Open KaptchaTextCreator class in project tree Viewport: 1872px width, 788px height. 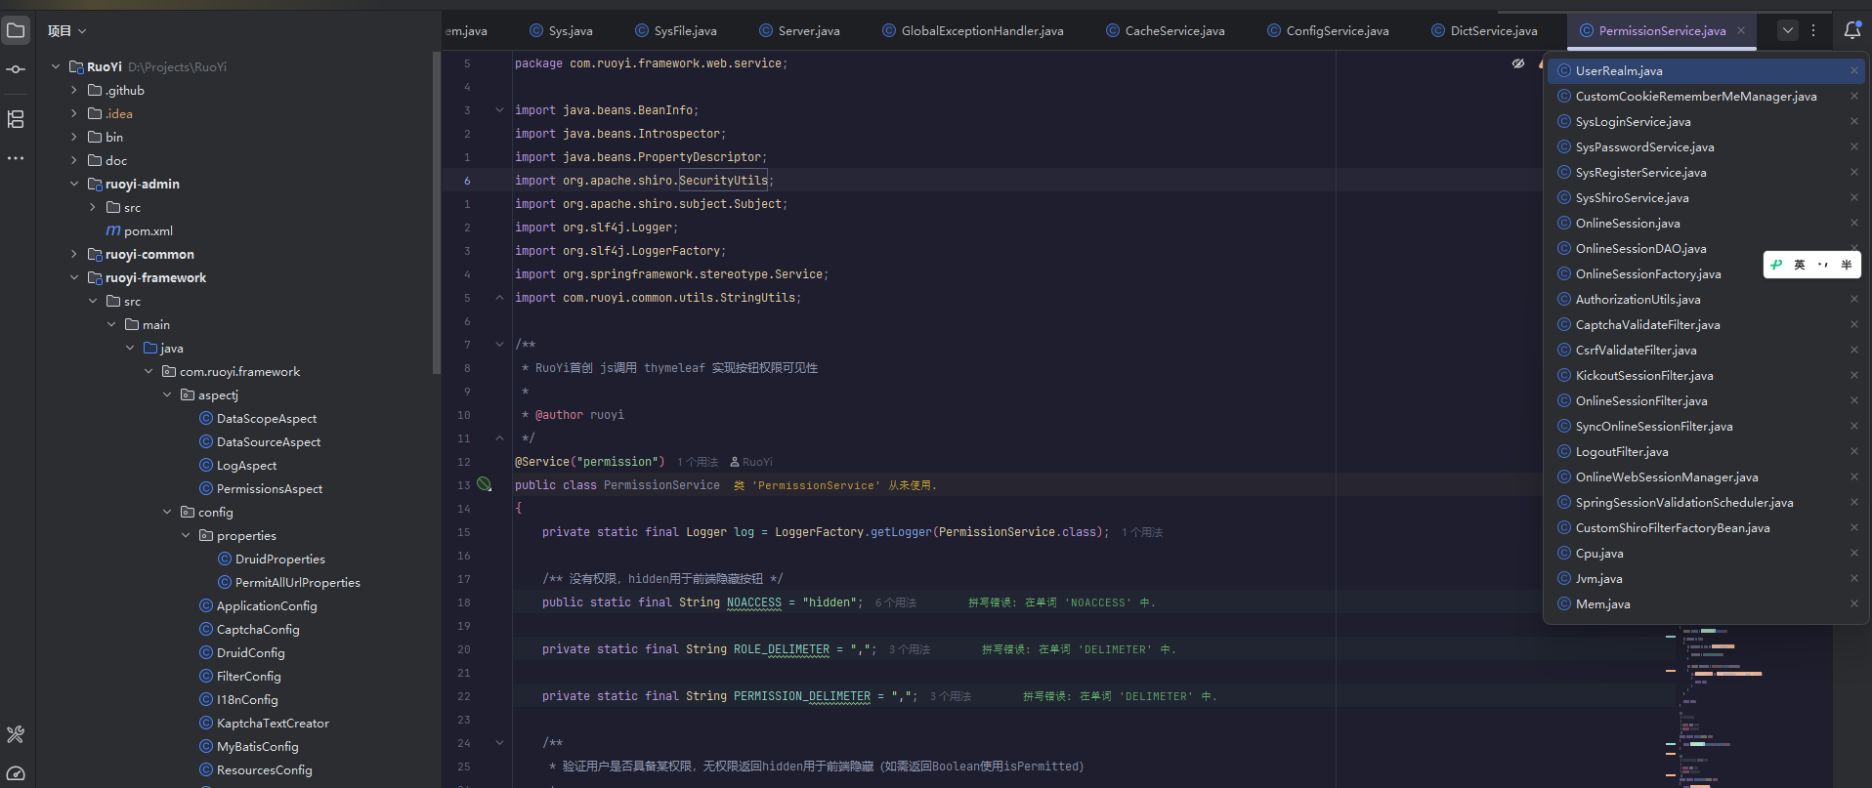(x=264, y=723)
